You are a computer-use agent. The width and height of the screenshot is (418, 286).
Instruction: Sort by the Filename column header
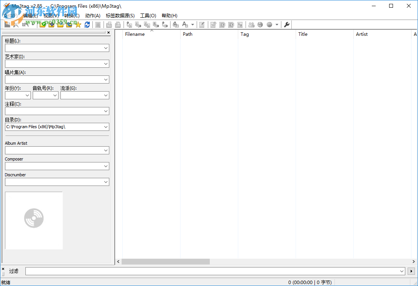pyautogui.click(x=135, y=34)
